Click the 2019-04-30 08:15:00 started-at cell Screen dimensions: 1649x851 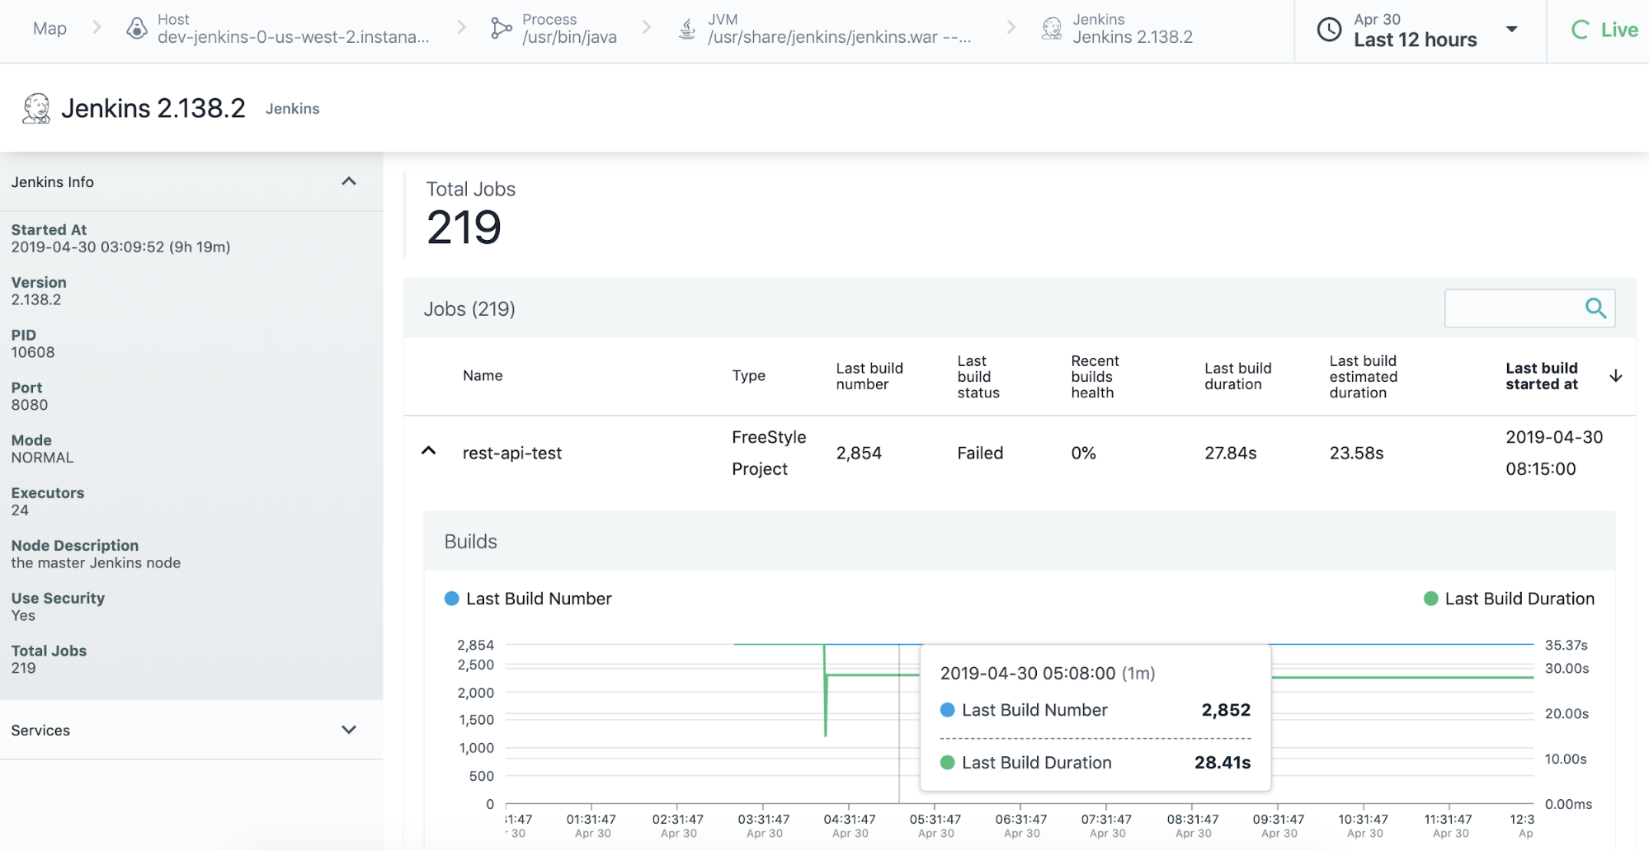pos(1554,453)
